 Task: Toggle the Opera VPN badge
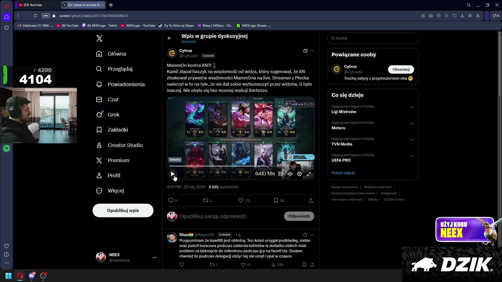point(45,16)
